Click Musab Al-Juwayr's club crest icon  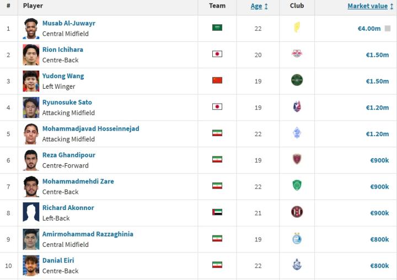tap(297, 28)
